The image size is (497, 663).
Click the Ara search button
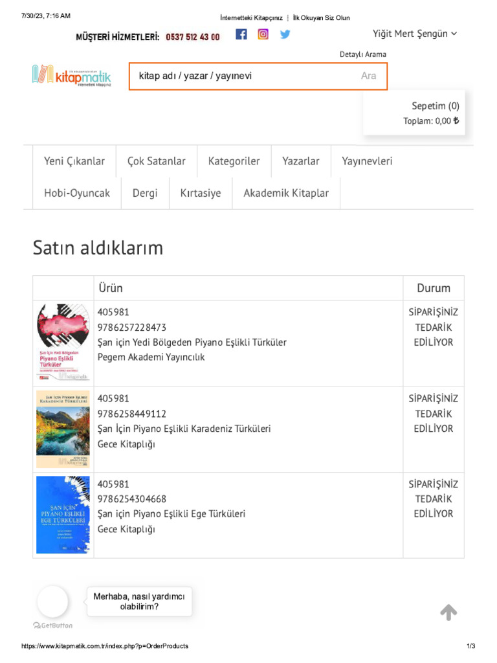368,76
